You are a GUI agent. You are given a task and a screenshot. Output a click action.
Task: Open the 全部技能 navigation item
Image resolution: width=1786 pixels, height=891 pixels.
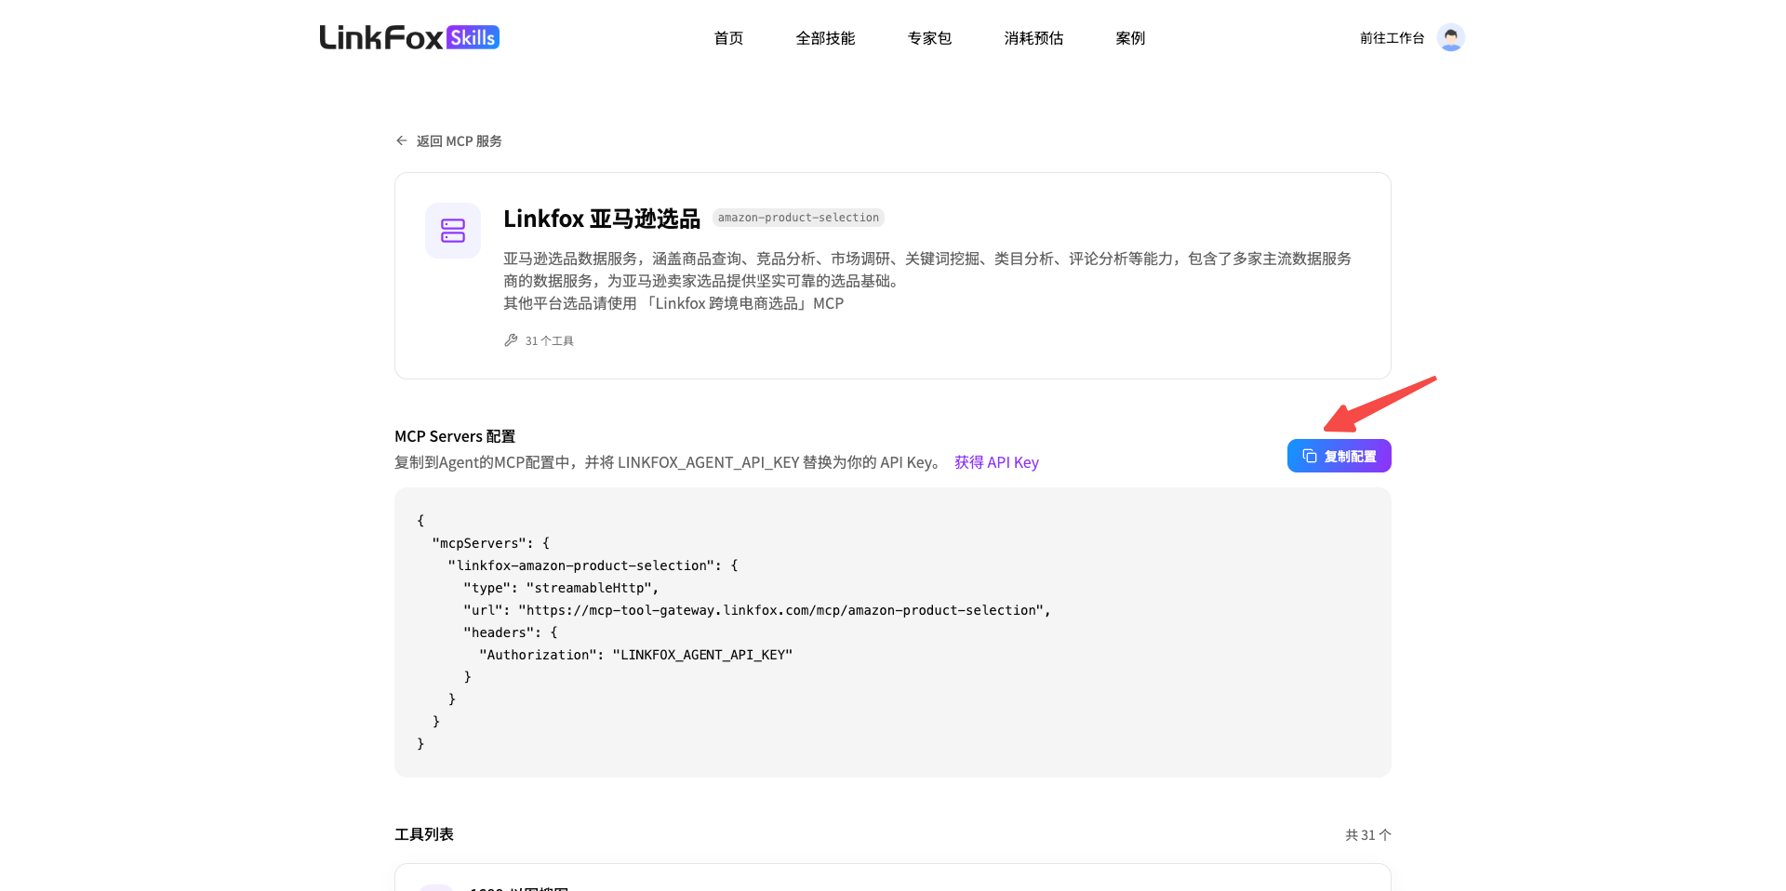pyautogui.click(x=825, y=38)
